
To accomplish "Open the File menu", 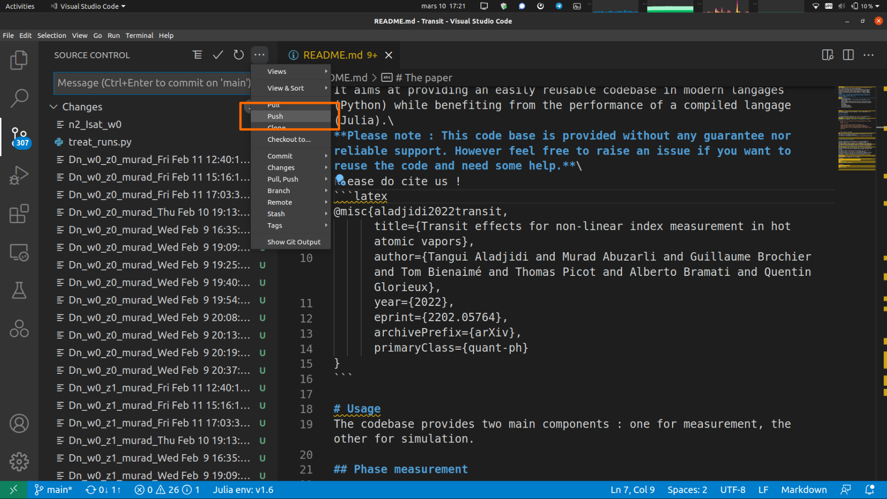I will pyautogui.click(x=8, y=35).
